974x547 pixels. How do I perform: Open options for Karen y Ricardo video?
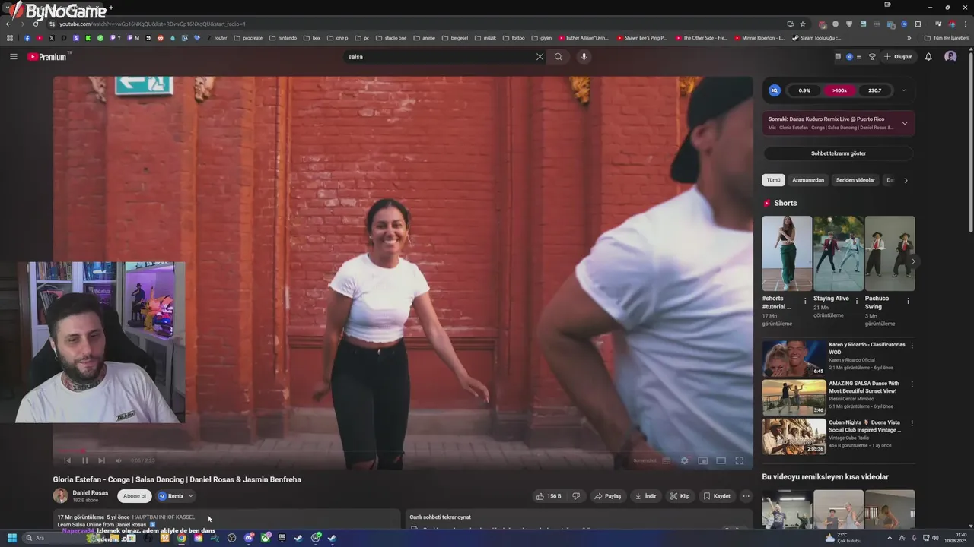[912, 346]
